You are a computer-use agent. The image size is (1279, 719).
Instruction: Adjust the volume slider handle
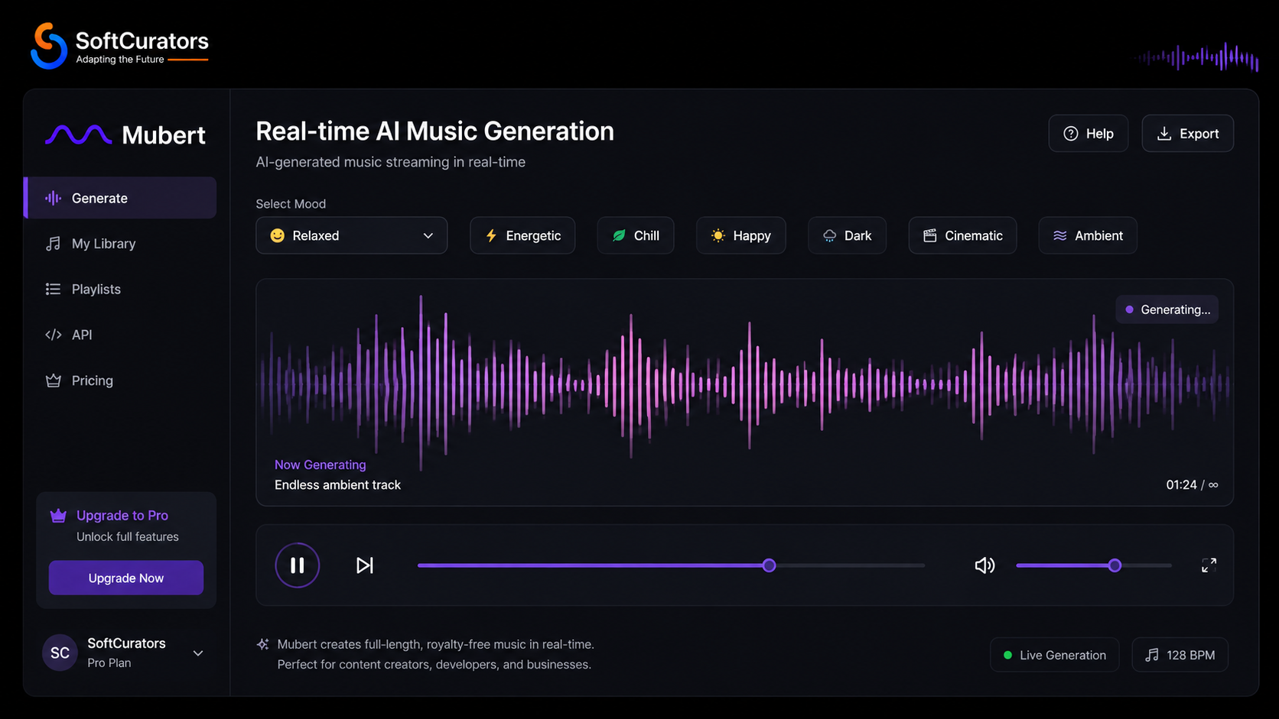(1115, 565)
